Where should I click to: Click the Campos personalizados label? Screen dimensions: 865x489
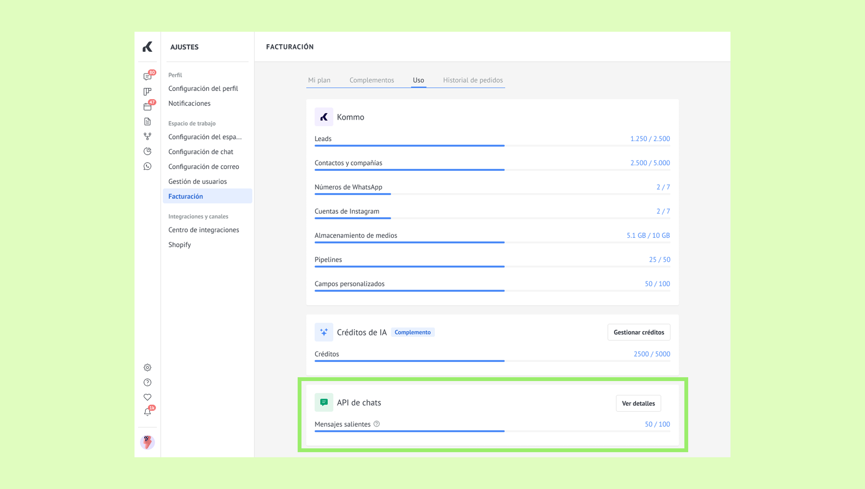tap(349, 284)
